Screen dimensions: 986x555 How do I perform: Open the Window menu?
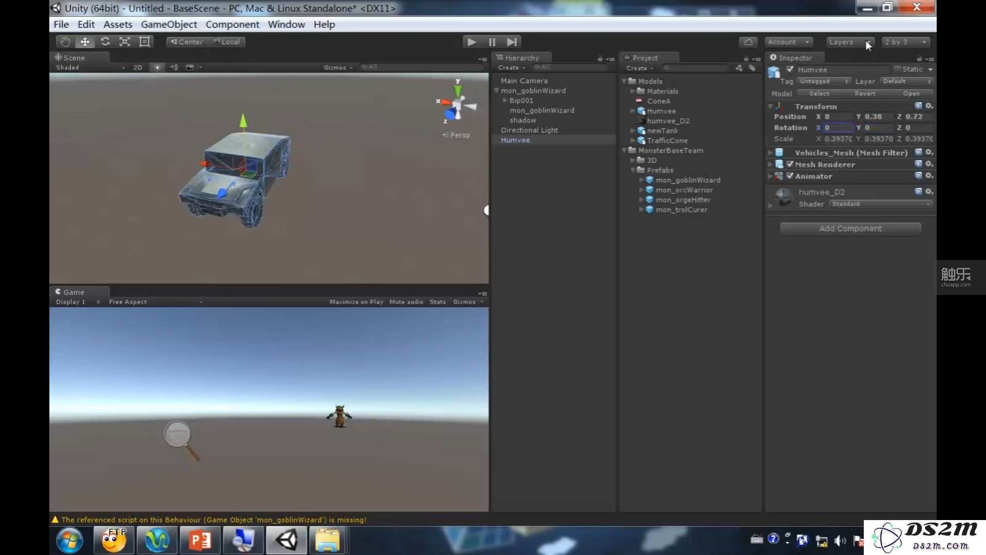tap(286, 24)
